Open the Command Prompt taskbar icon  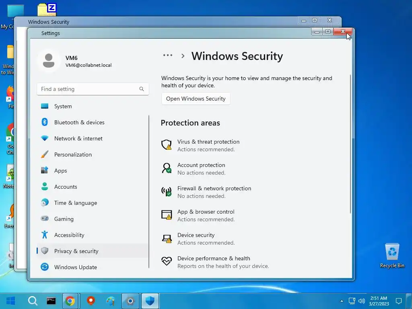click(51, 301)
